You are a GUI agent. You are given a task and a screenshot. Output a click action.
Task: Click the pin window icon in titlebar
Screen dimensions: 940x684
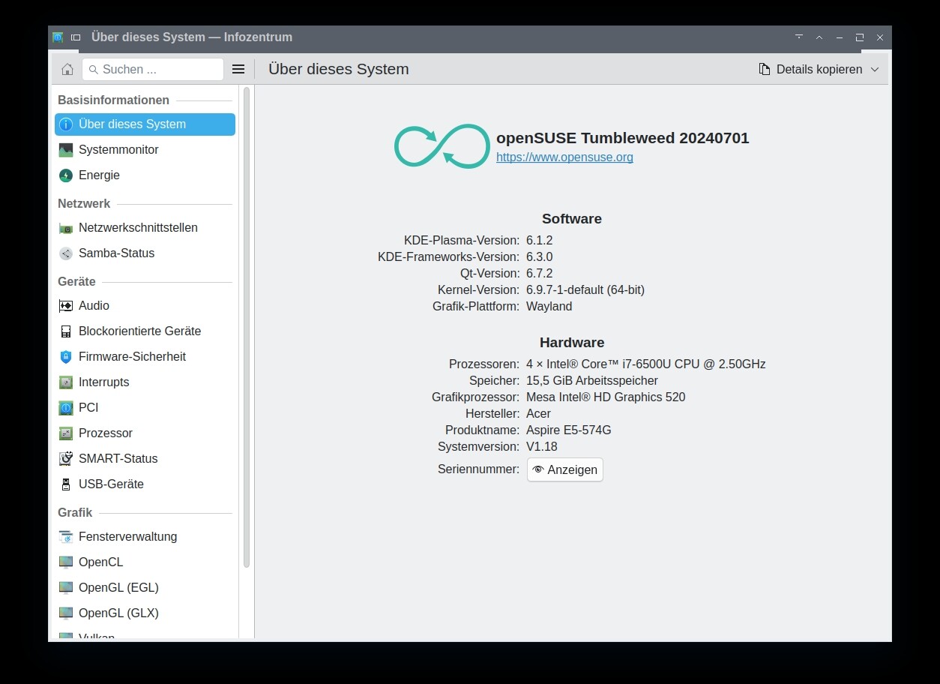pos(76,37)
